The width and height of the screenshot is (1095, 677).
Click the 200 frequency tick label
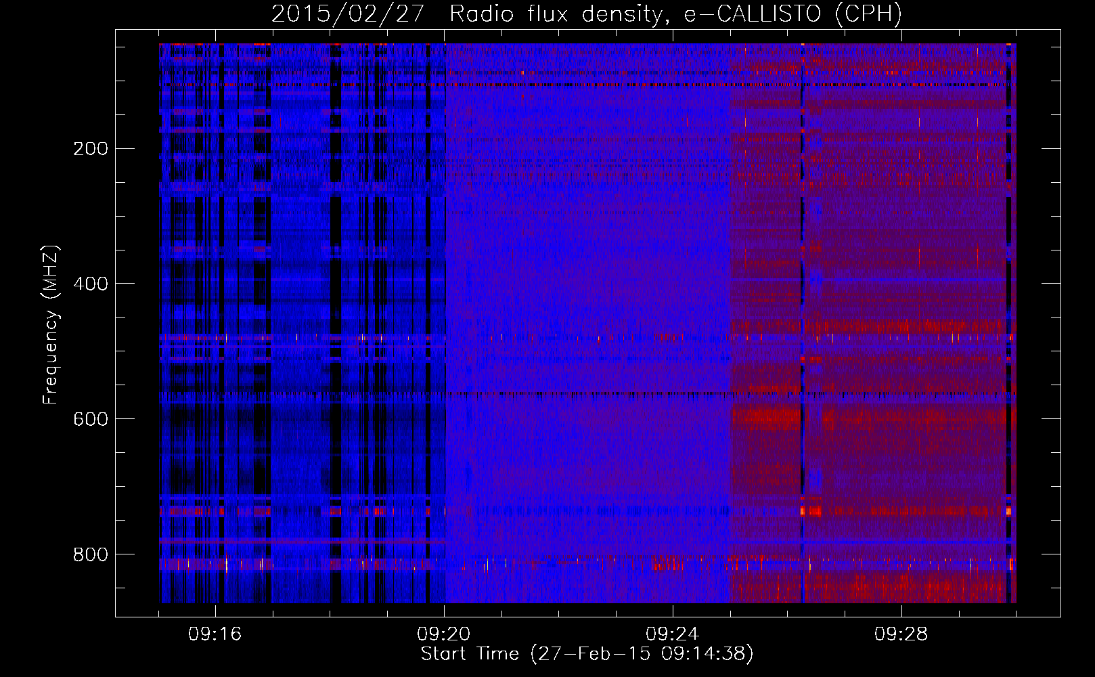click(91, 148)
